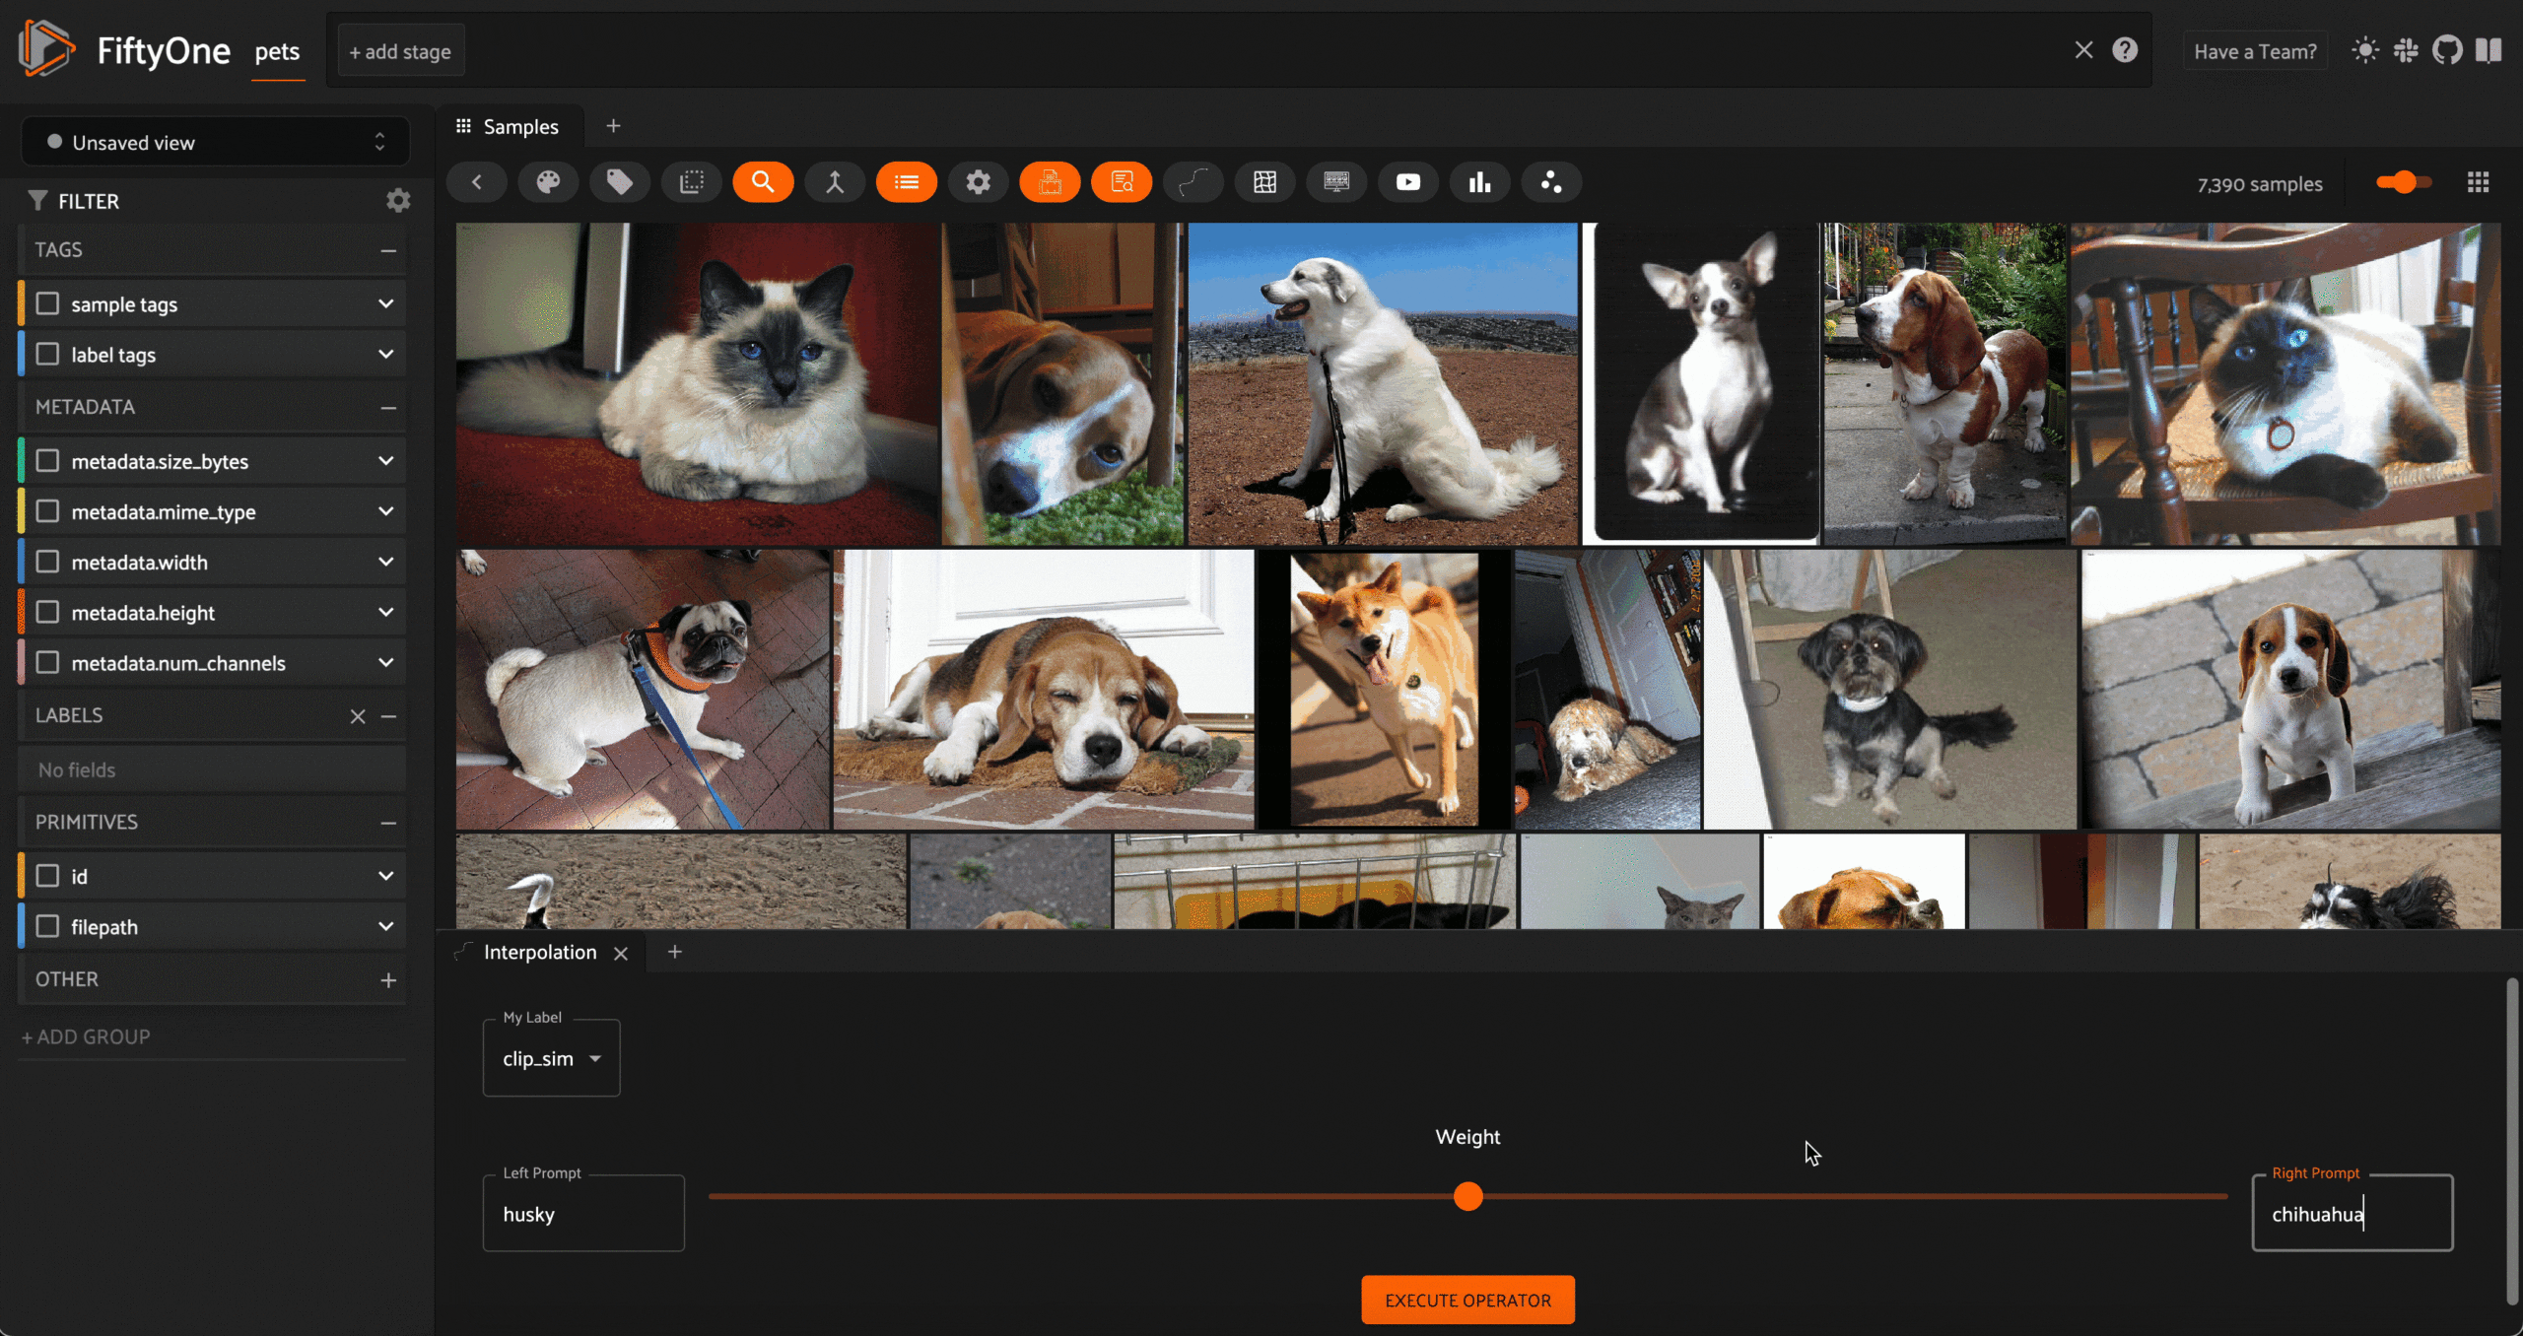The width and height of the screenshot is (2523, 1336).
Task: Open the GitHub icon in header
Action: point(2447,50)
